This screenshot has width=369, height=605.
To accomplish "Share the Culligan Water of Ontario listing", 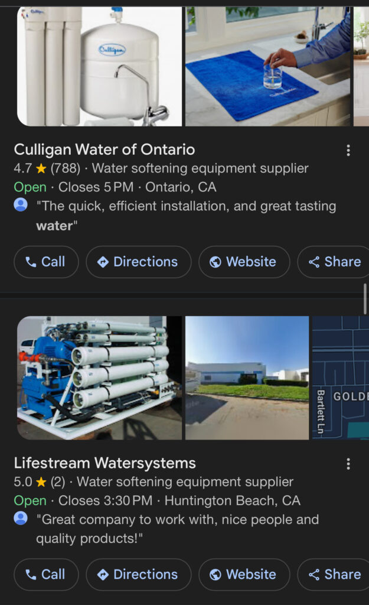I will (335, 262).
